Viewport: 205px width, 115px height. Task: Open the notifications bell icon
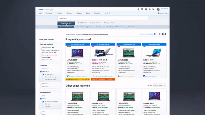[x=138, y=9]
